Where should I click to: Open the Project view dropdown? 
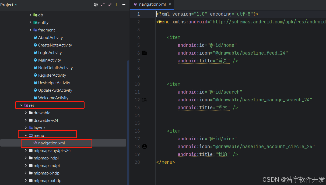pos(9,5)
